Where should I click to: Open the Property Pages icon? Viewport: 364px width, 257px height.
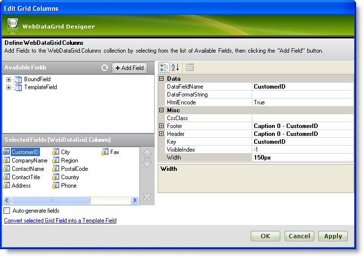190,67
